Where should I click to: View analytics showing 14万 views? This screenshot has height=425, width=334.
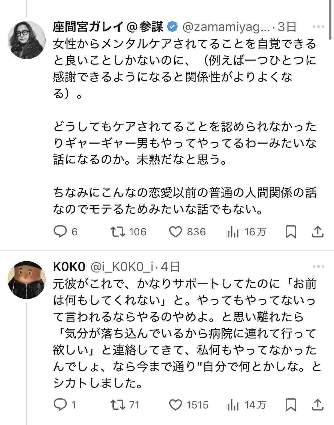pos(233,405)
